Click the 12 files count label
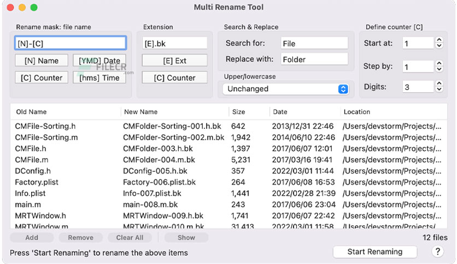The image size is (457, 264). 435,237
